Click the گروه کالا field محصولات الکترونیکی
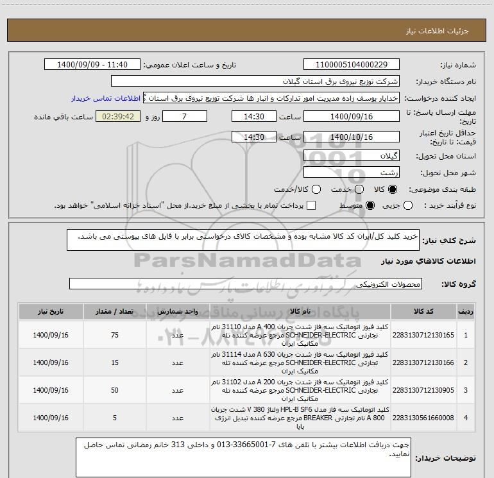The image size is (494, 478). (x=246, y=284)
